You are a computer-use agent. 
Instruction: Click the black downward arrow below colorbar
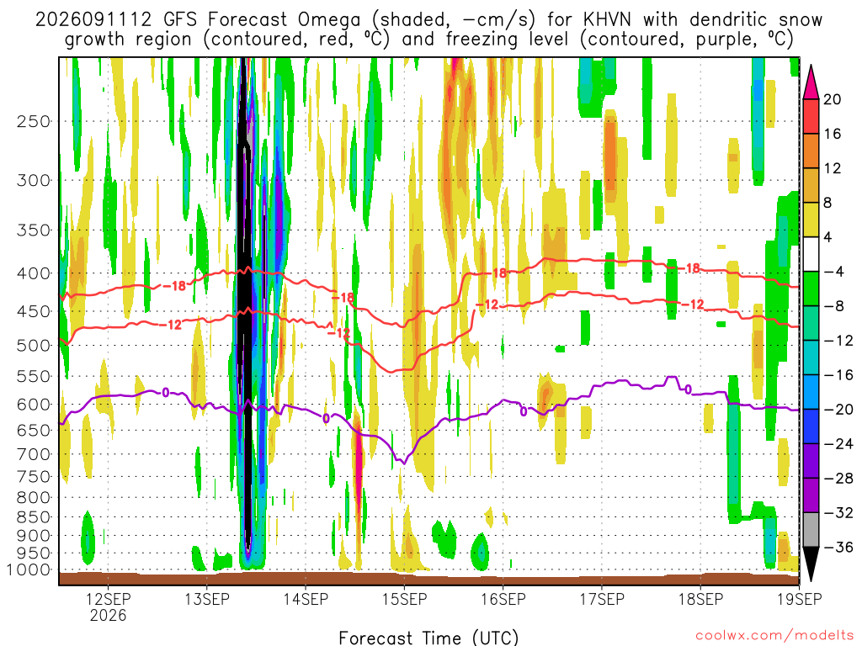(811, 564)
